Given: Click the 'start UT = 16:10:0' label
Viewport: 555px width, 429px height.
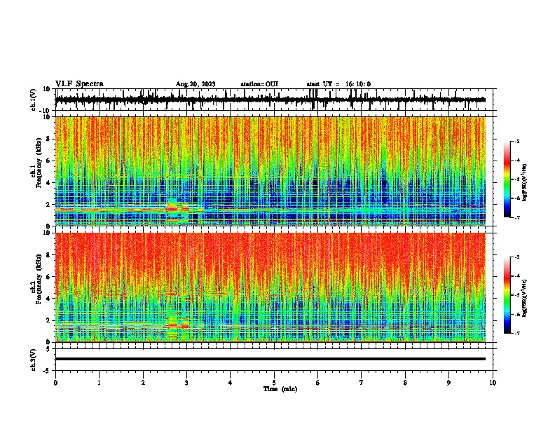Looking at the screenshot, I should pyautogui.click(x=338, y=84).
